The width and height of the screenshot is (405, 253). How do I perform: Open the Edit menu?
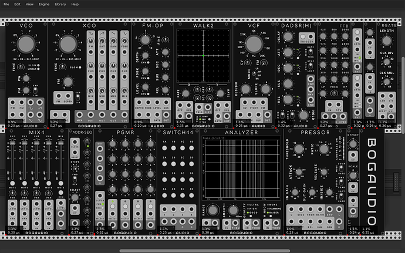click(x=17, y=4)
